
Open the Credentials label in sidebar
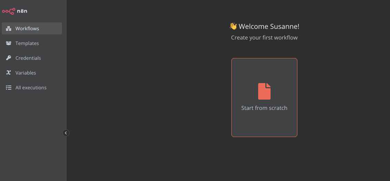point(28,58)
